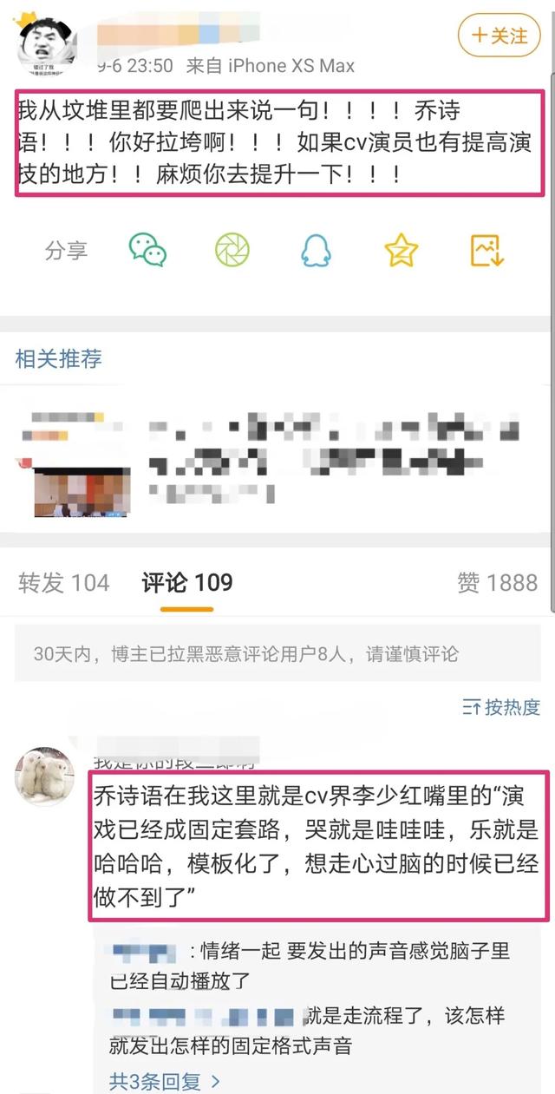
Task: Follow the author with +关注 button
Action: point(499,36)
